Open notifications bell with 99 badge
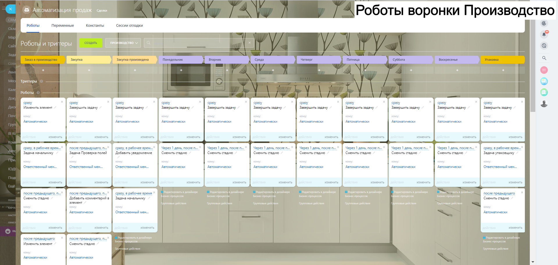Image resolution: width=558 pixels, height=265 pixels. pyautogui.click(x=544, y=34)
